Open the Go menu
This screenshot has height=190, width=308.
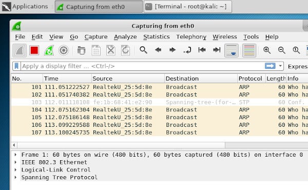[74, 37]
